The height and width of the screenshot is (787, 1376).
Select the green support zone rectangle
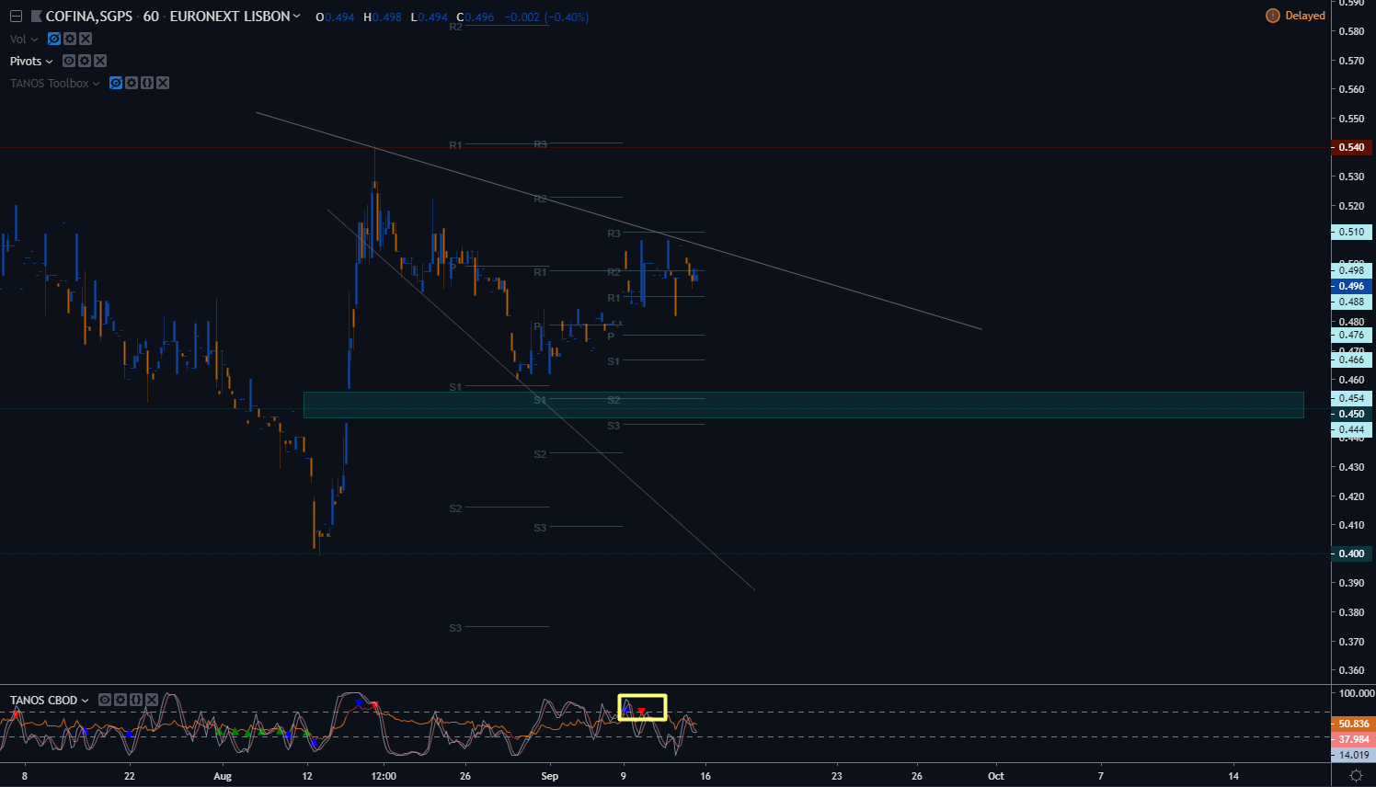(803, 405)
